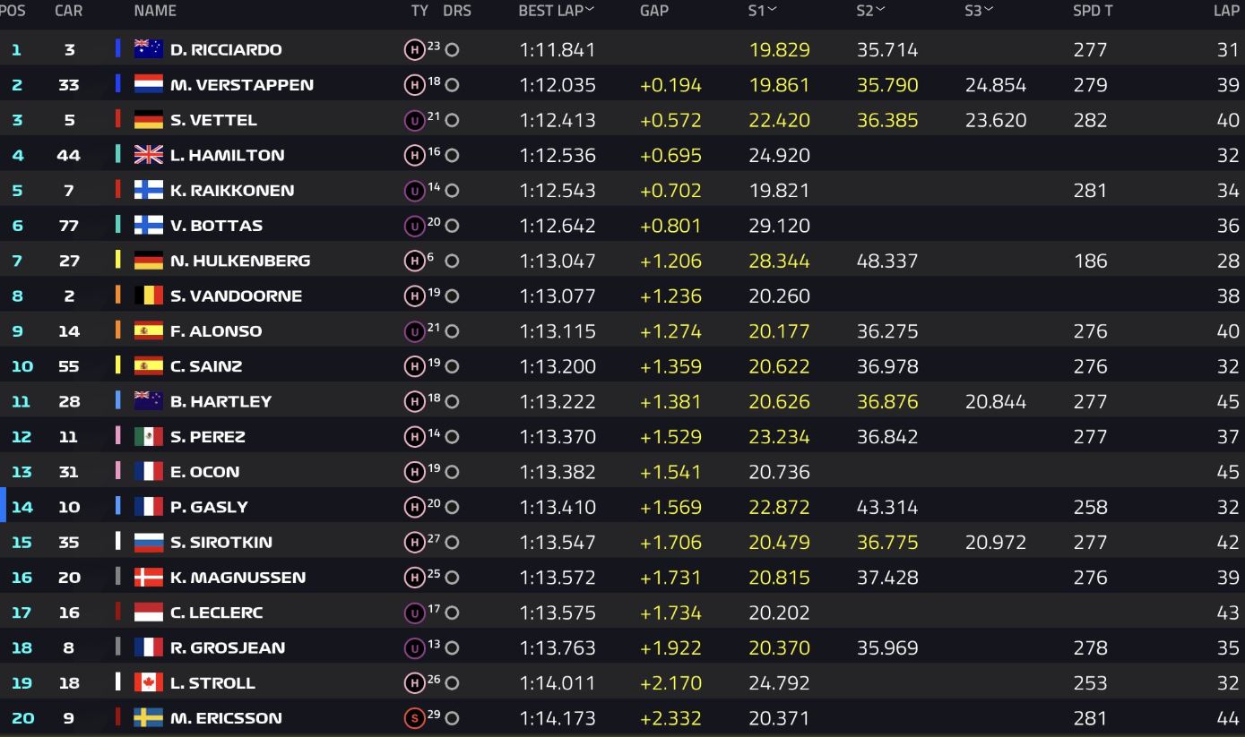
Task: Click Ricciardo's Australian flag icon
Action: tap(148, 49)
